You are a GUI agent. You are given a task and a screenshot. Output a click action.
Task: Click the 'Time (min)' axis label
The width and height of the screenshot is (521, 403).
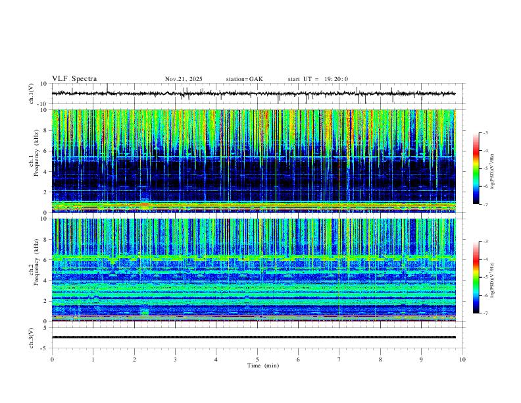(263, 365)
